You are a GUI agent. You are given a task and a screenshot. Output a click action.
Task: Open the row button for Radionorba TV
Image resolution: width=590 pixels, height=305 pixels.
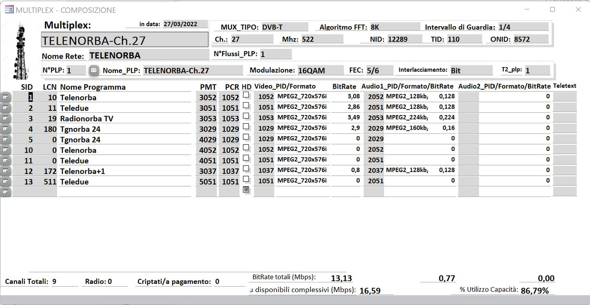click(x=6, y=118)
